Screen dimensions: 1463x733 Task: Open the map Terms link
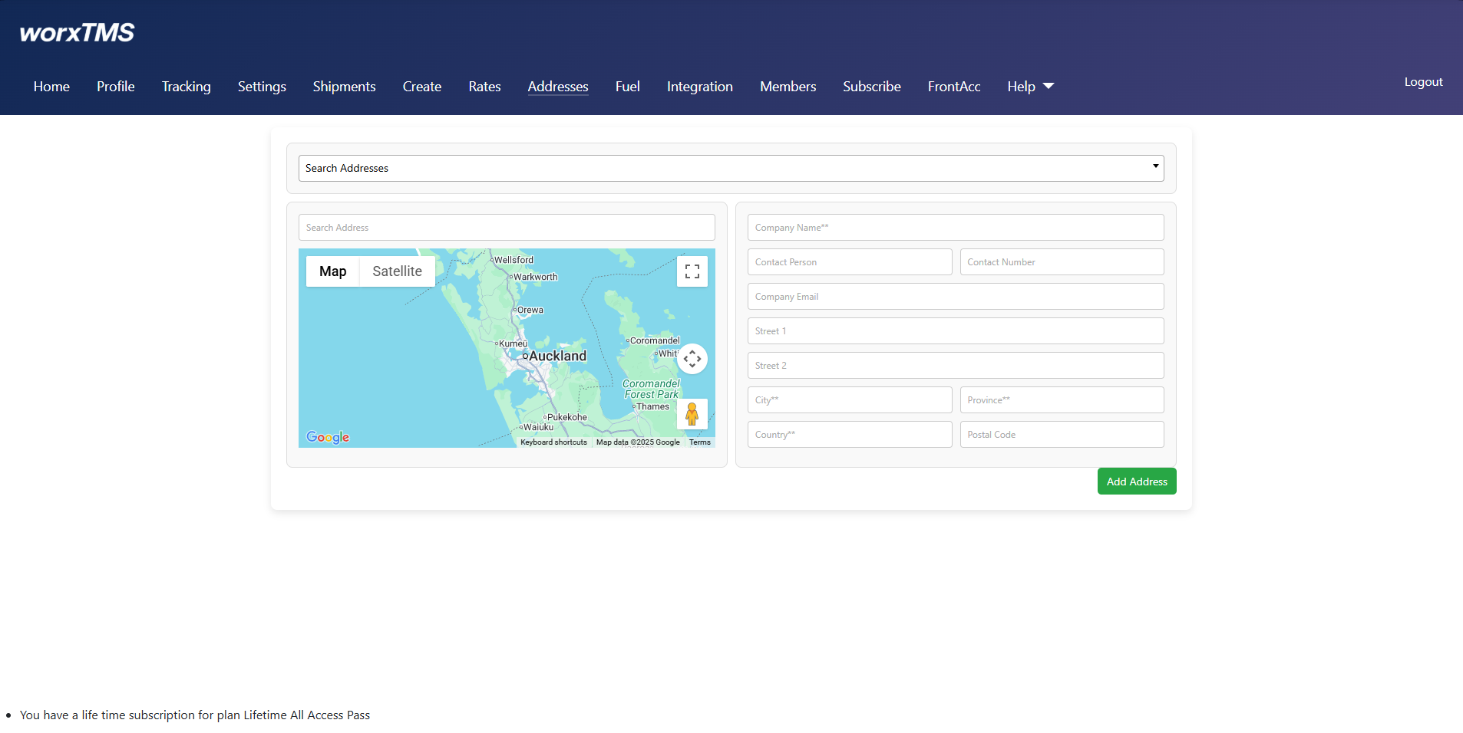pyautogui.click(x=699, y=442)
